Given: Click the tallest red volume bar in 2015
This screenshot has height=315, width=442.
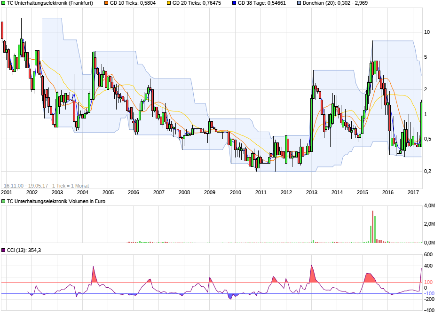Looking at the screenshot, I should point(372,227).
